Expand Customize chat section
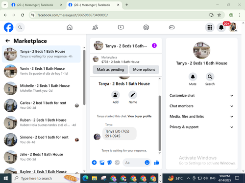 pos(201,96)
